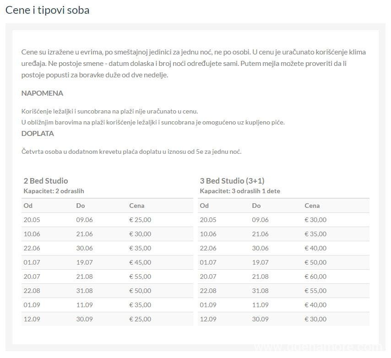This screenshot has height=358, width=391.
Task: Click the 30.09 end date in 3 Bed Studio table
Action: (260, 319)
